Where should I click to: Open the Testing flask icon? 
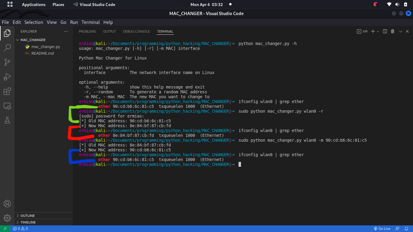tap(7, 120)
